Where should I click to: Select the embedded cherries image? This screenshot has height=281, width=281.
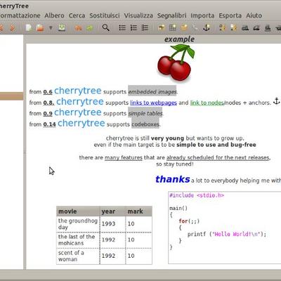pos(176,63)
